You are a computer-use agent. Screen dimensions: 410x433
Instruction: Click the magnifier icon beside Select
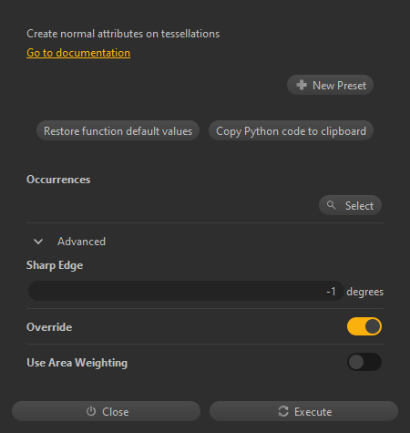[x=331, y=205]
